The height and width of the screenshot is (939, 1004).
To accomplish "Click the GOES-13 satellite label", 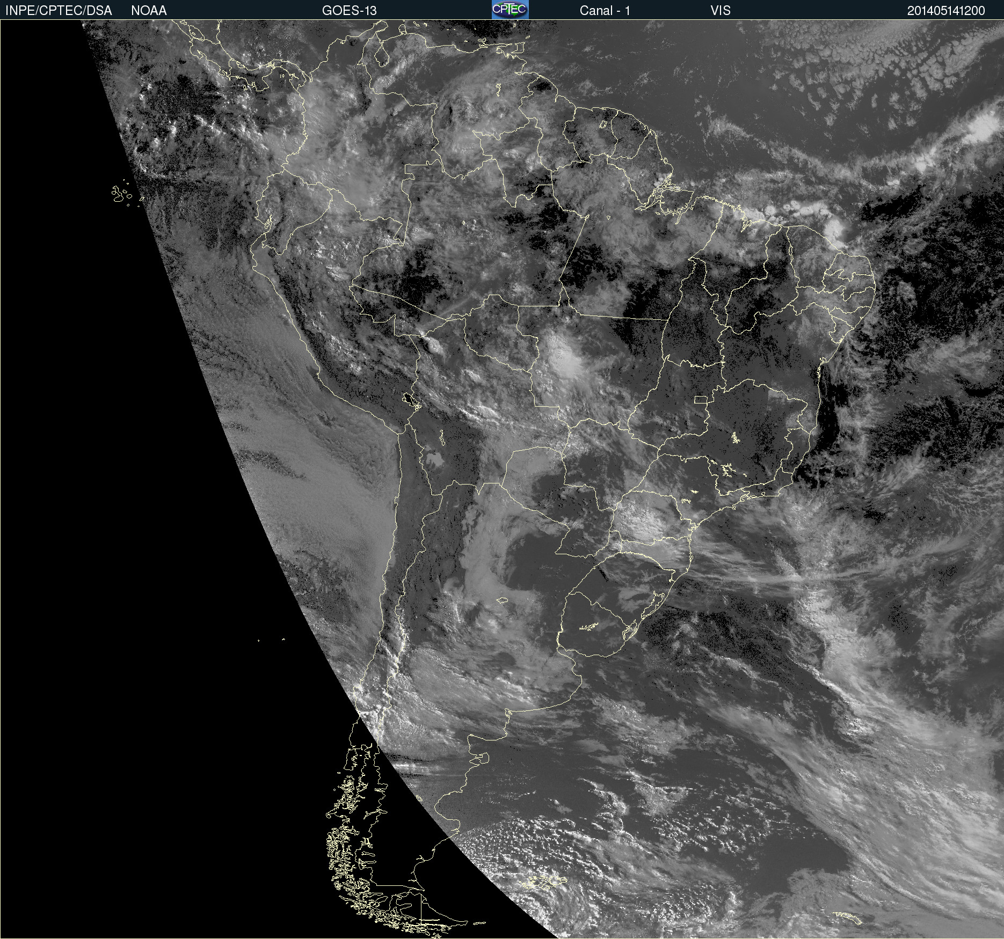I will pos(349,11).
